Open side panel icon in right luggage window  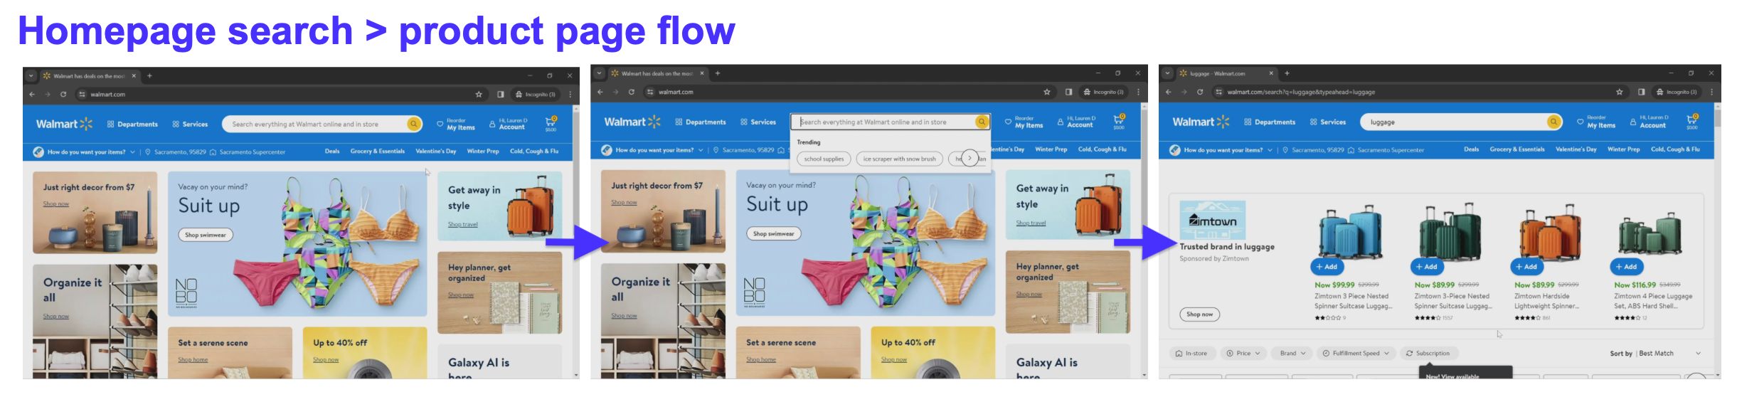1642,92
